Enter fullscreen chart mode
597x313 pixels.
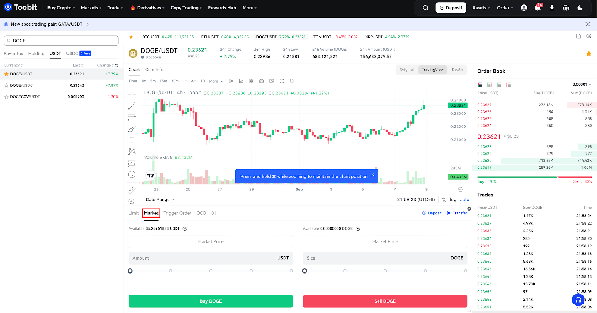point(282,81)
